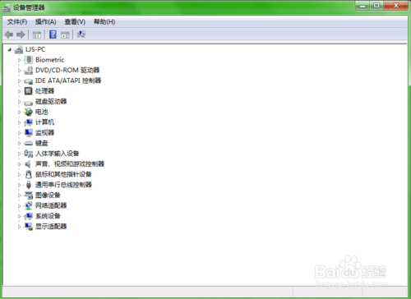411x299 pixels.
Task: Expand the DVD/CD-ROM 驱动器 arrow
Action: [20, 71]
